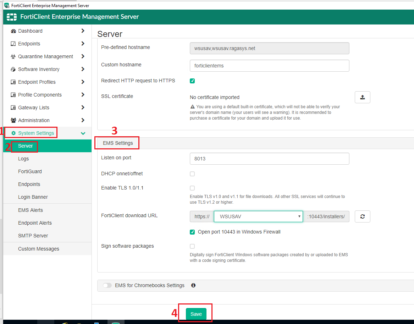This screenshot has height=324, width=414.
Task: Open the Dashboard speedometer icon
Action: pos(13,31)
